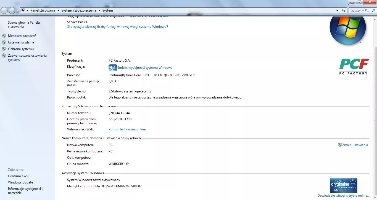Open Dowiedz się więcej w trybie online
Screen dimensions: 377x200
343,196
